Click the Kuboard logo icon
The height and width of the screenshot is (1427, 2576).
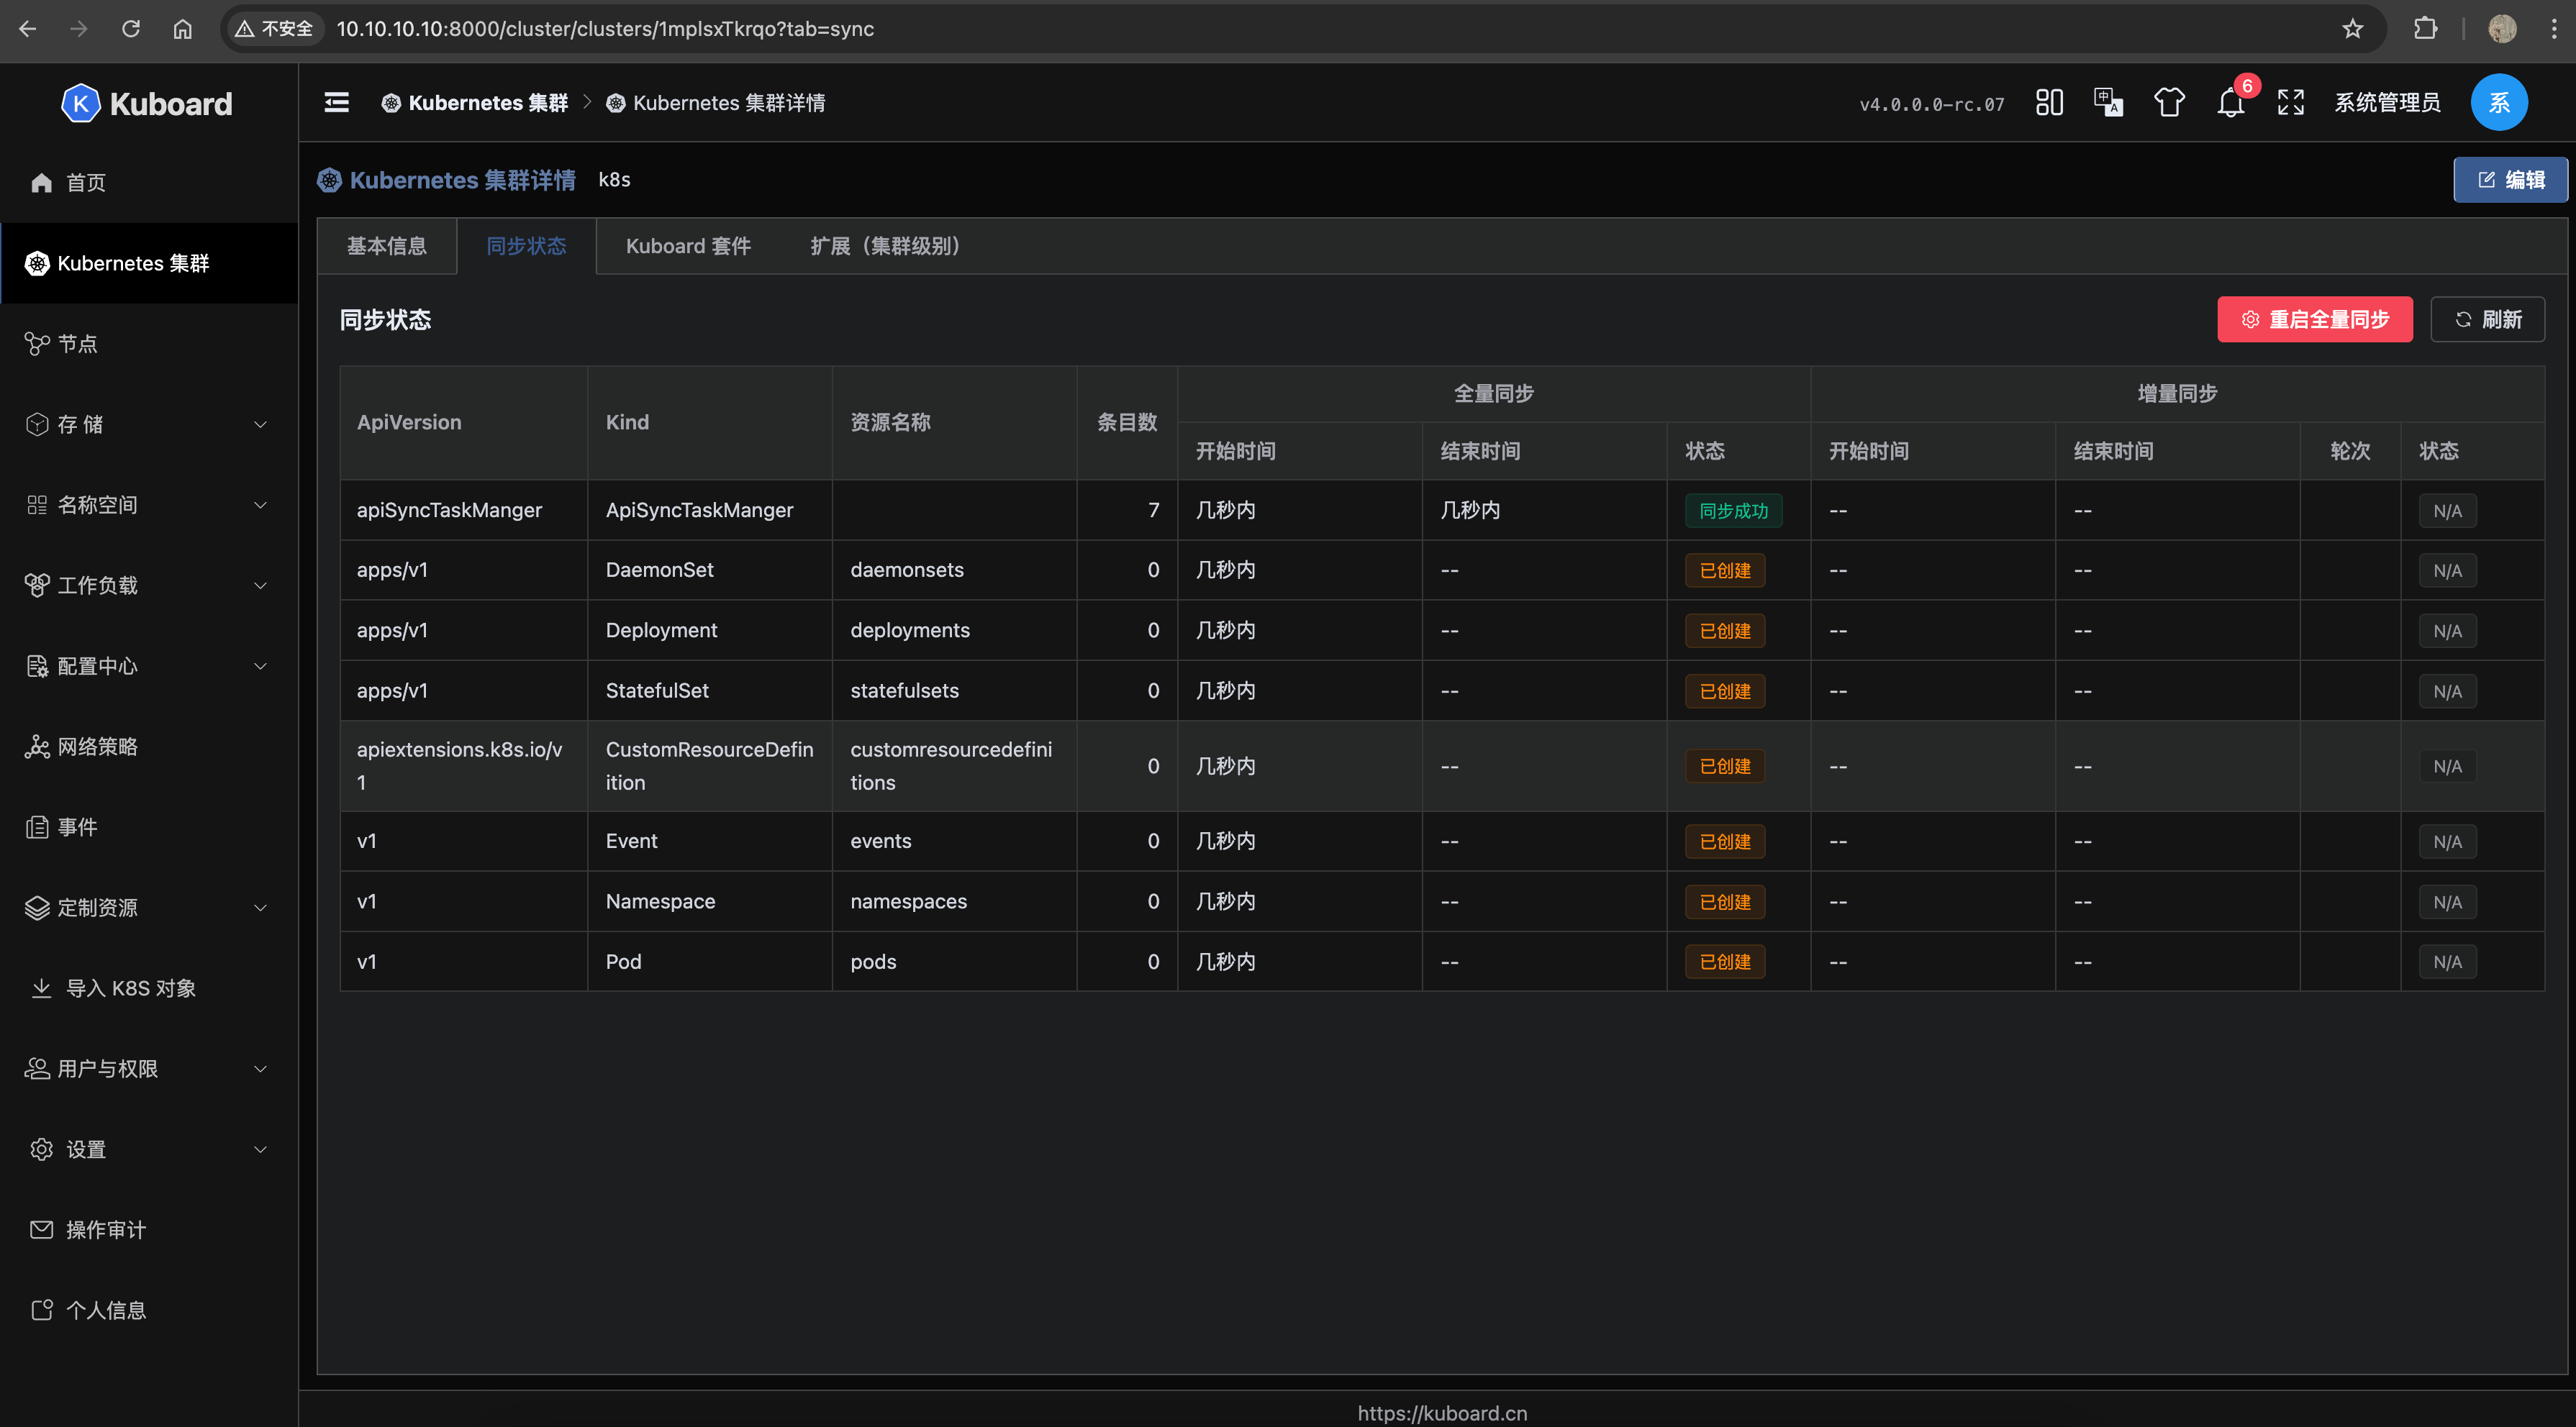(x=81, y=104)
